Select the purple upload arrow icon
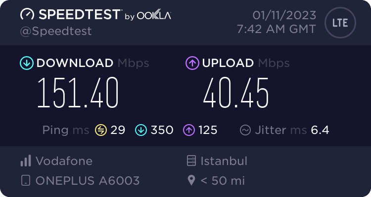The image size is (371, 197). [192, 63]
